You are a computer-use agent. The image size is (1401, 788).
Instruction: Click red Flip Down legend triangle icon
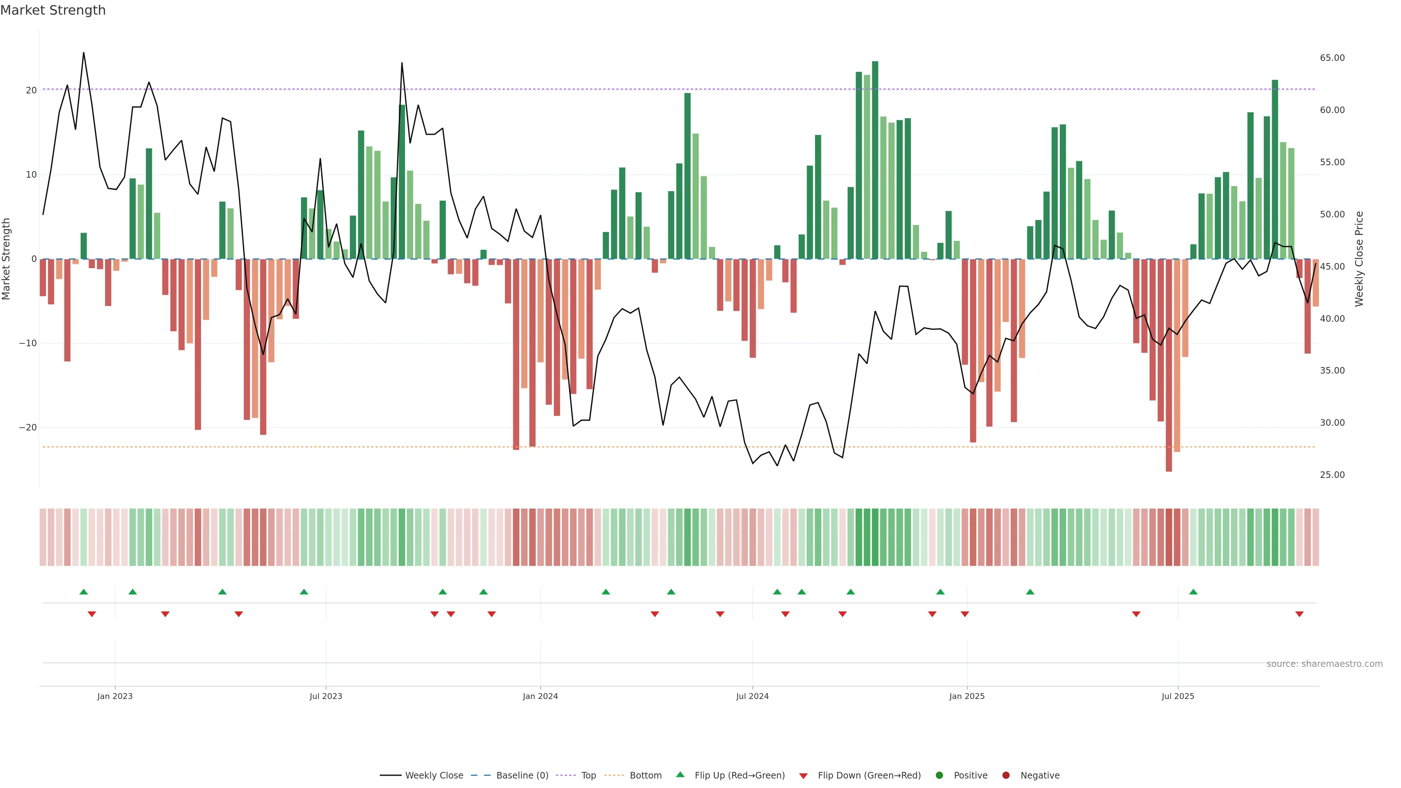click(803, 776)
